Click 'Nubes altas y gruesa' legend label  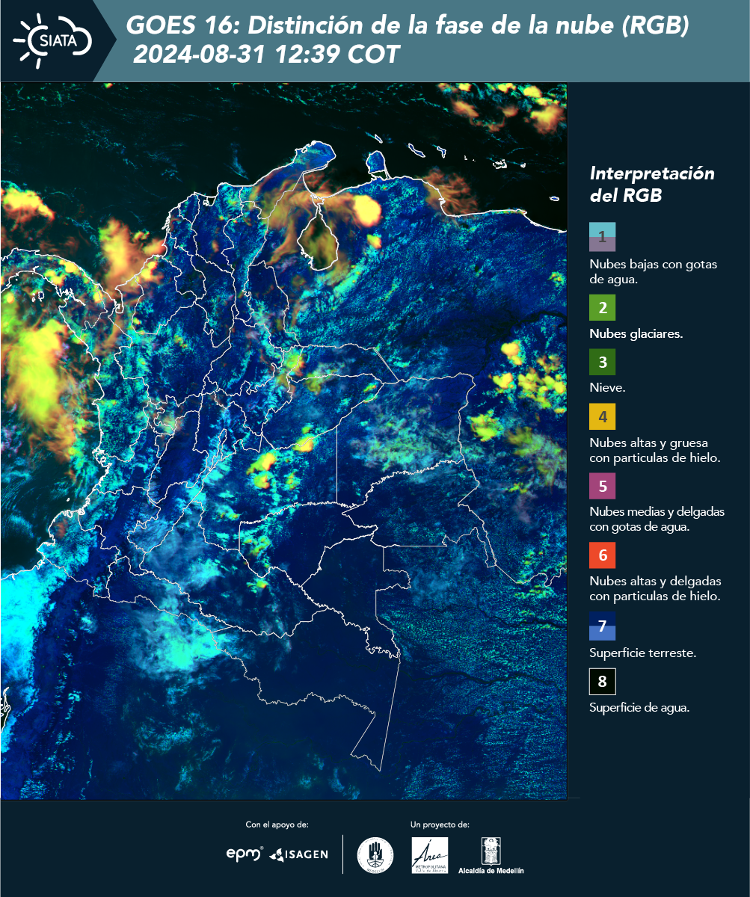[654, 450]
